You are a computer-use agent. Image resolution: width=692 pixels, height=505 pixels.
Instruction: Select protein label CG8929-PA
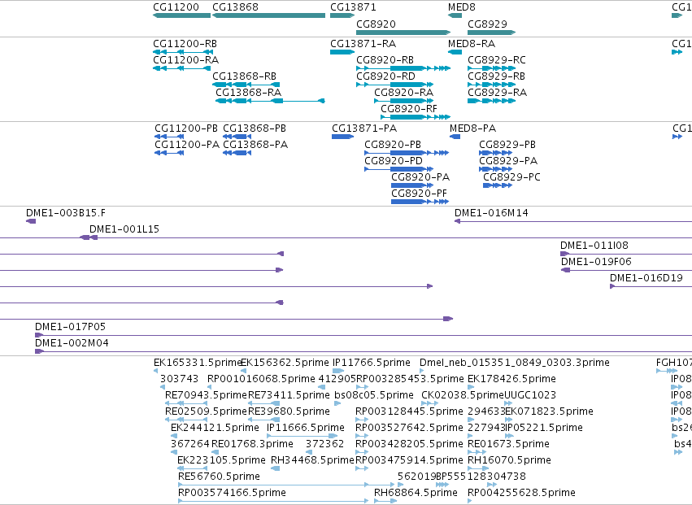508,161
